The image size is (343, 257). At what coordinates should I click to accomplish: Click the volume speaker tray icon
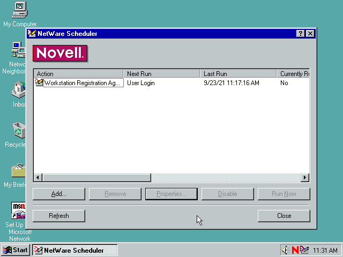click(x=286, y=250)
